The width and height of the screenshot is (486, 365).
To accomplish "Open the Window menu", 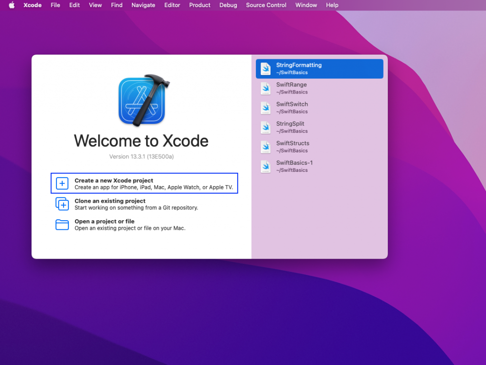I will tap(306, 5).
